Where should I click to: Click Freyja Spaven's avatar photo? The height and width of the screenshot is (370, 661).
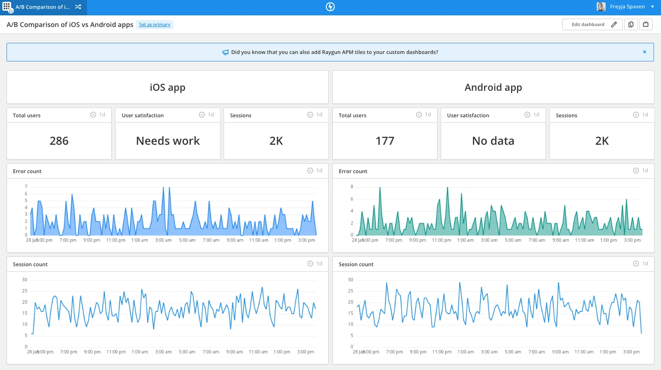pos(601,7)
